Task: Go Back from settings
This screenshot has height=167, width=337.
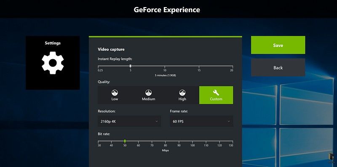Action: (278, 68)
